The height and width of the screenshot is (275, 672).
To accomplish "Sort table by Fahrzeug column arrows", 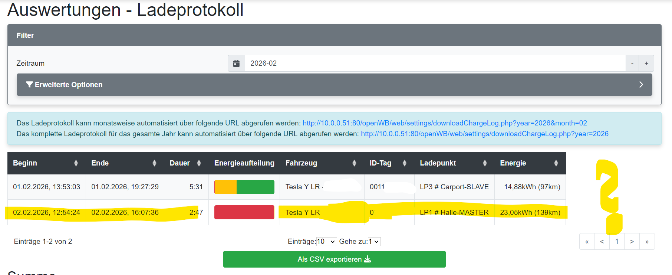I will point(354,163).
